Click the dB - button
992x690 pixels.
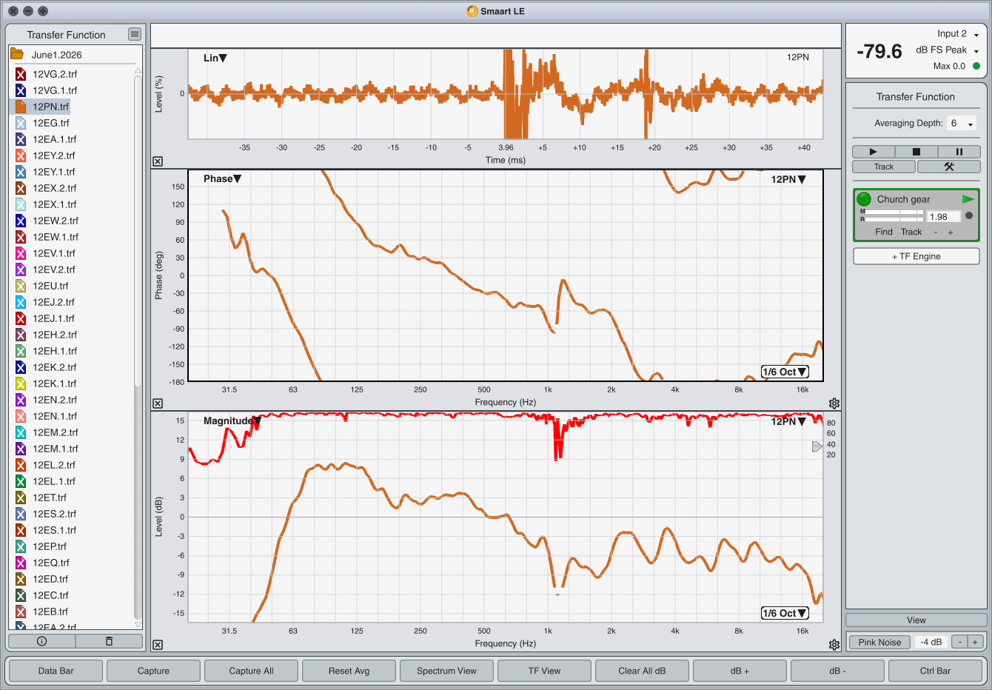(837, 671)
